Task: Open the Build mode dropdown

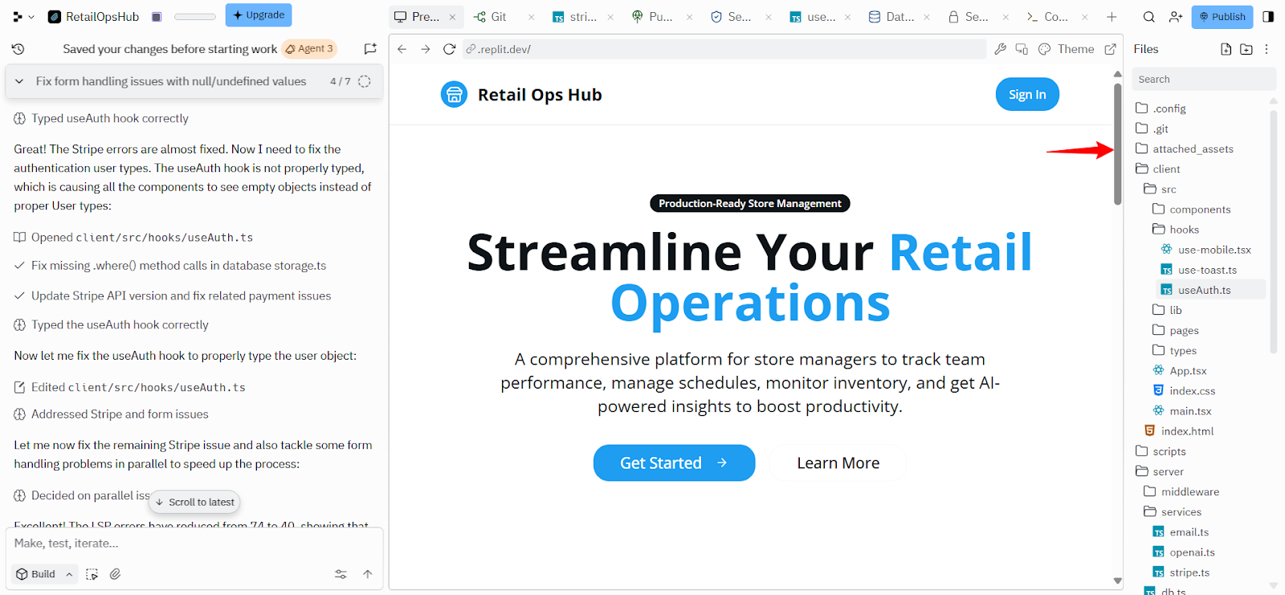Action: coord(45,574)
